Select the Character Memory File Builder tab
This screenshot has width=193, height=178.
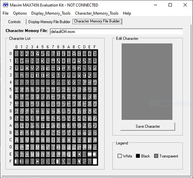pyautogui.click(x=97, y=21)
